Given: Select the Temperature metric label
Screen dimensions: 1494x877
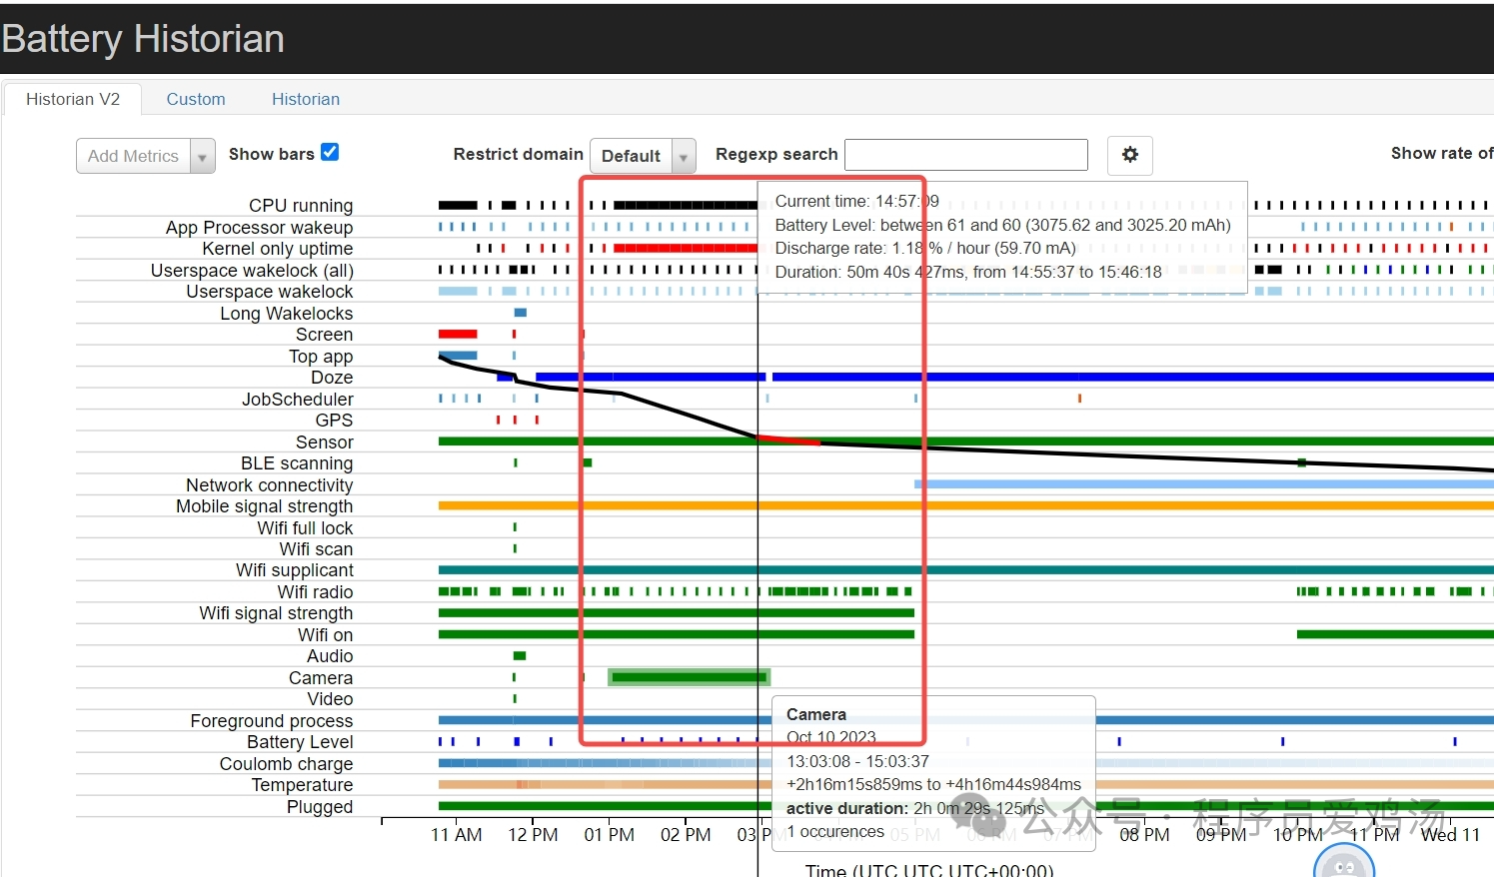Looking at the screenshot, I should pyautogui.click(x=302, y=785).
